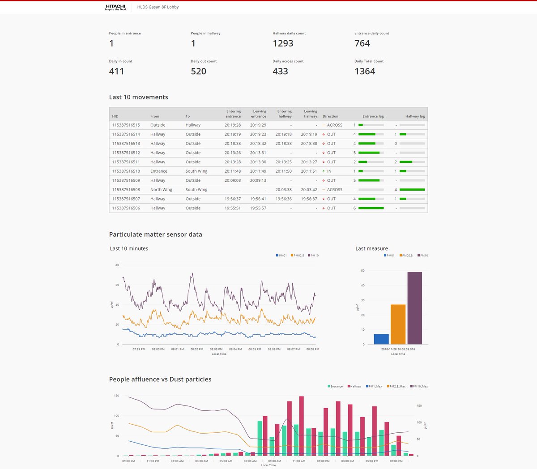Toggle PM2.5_Max series in People affluence legend

(x=396, y=386)
